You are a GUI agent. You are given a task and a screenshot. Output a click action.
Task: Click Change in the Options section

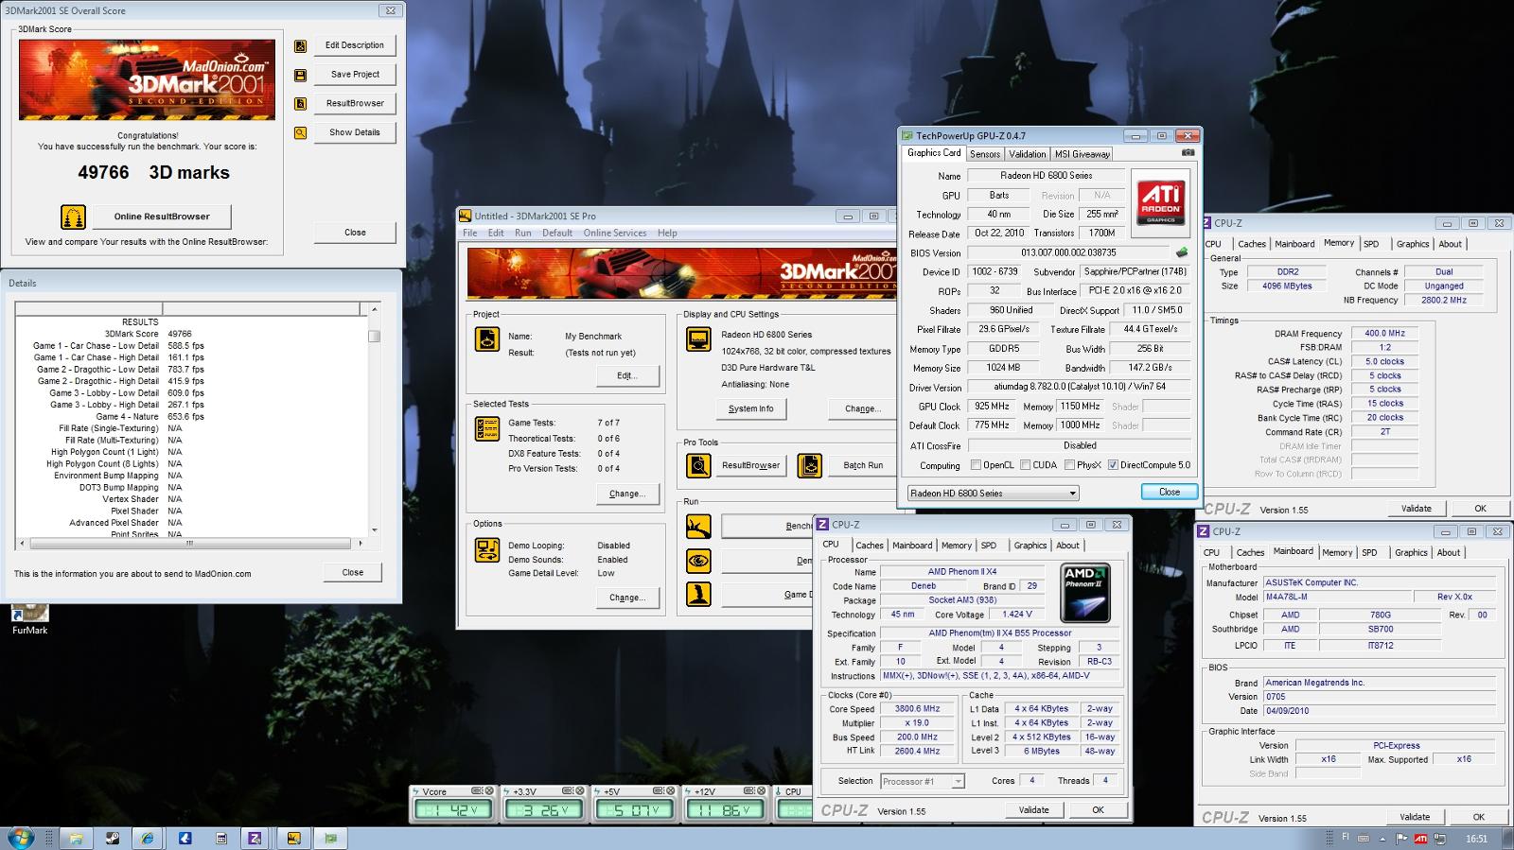coord(626,598)
